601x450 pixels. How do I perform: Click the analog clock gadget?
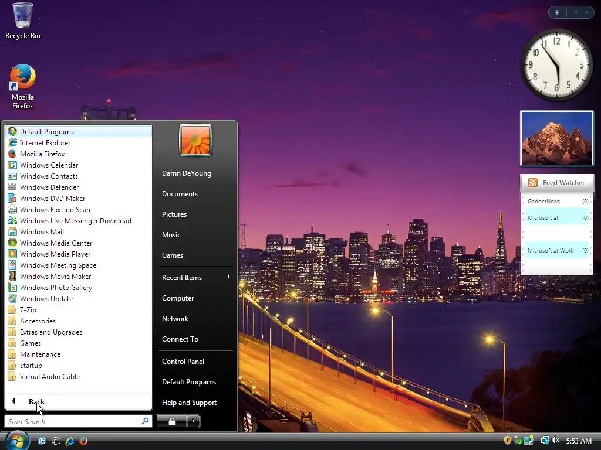tap(556, 64)
